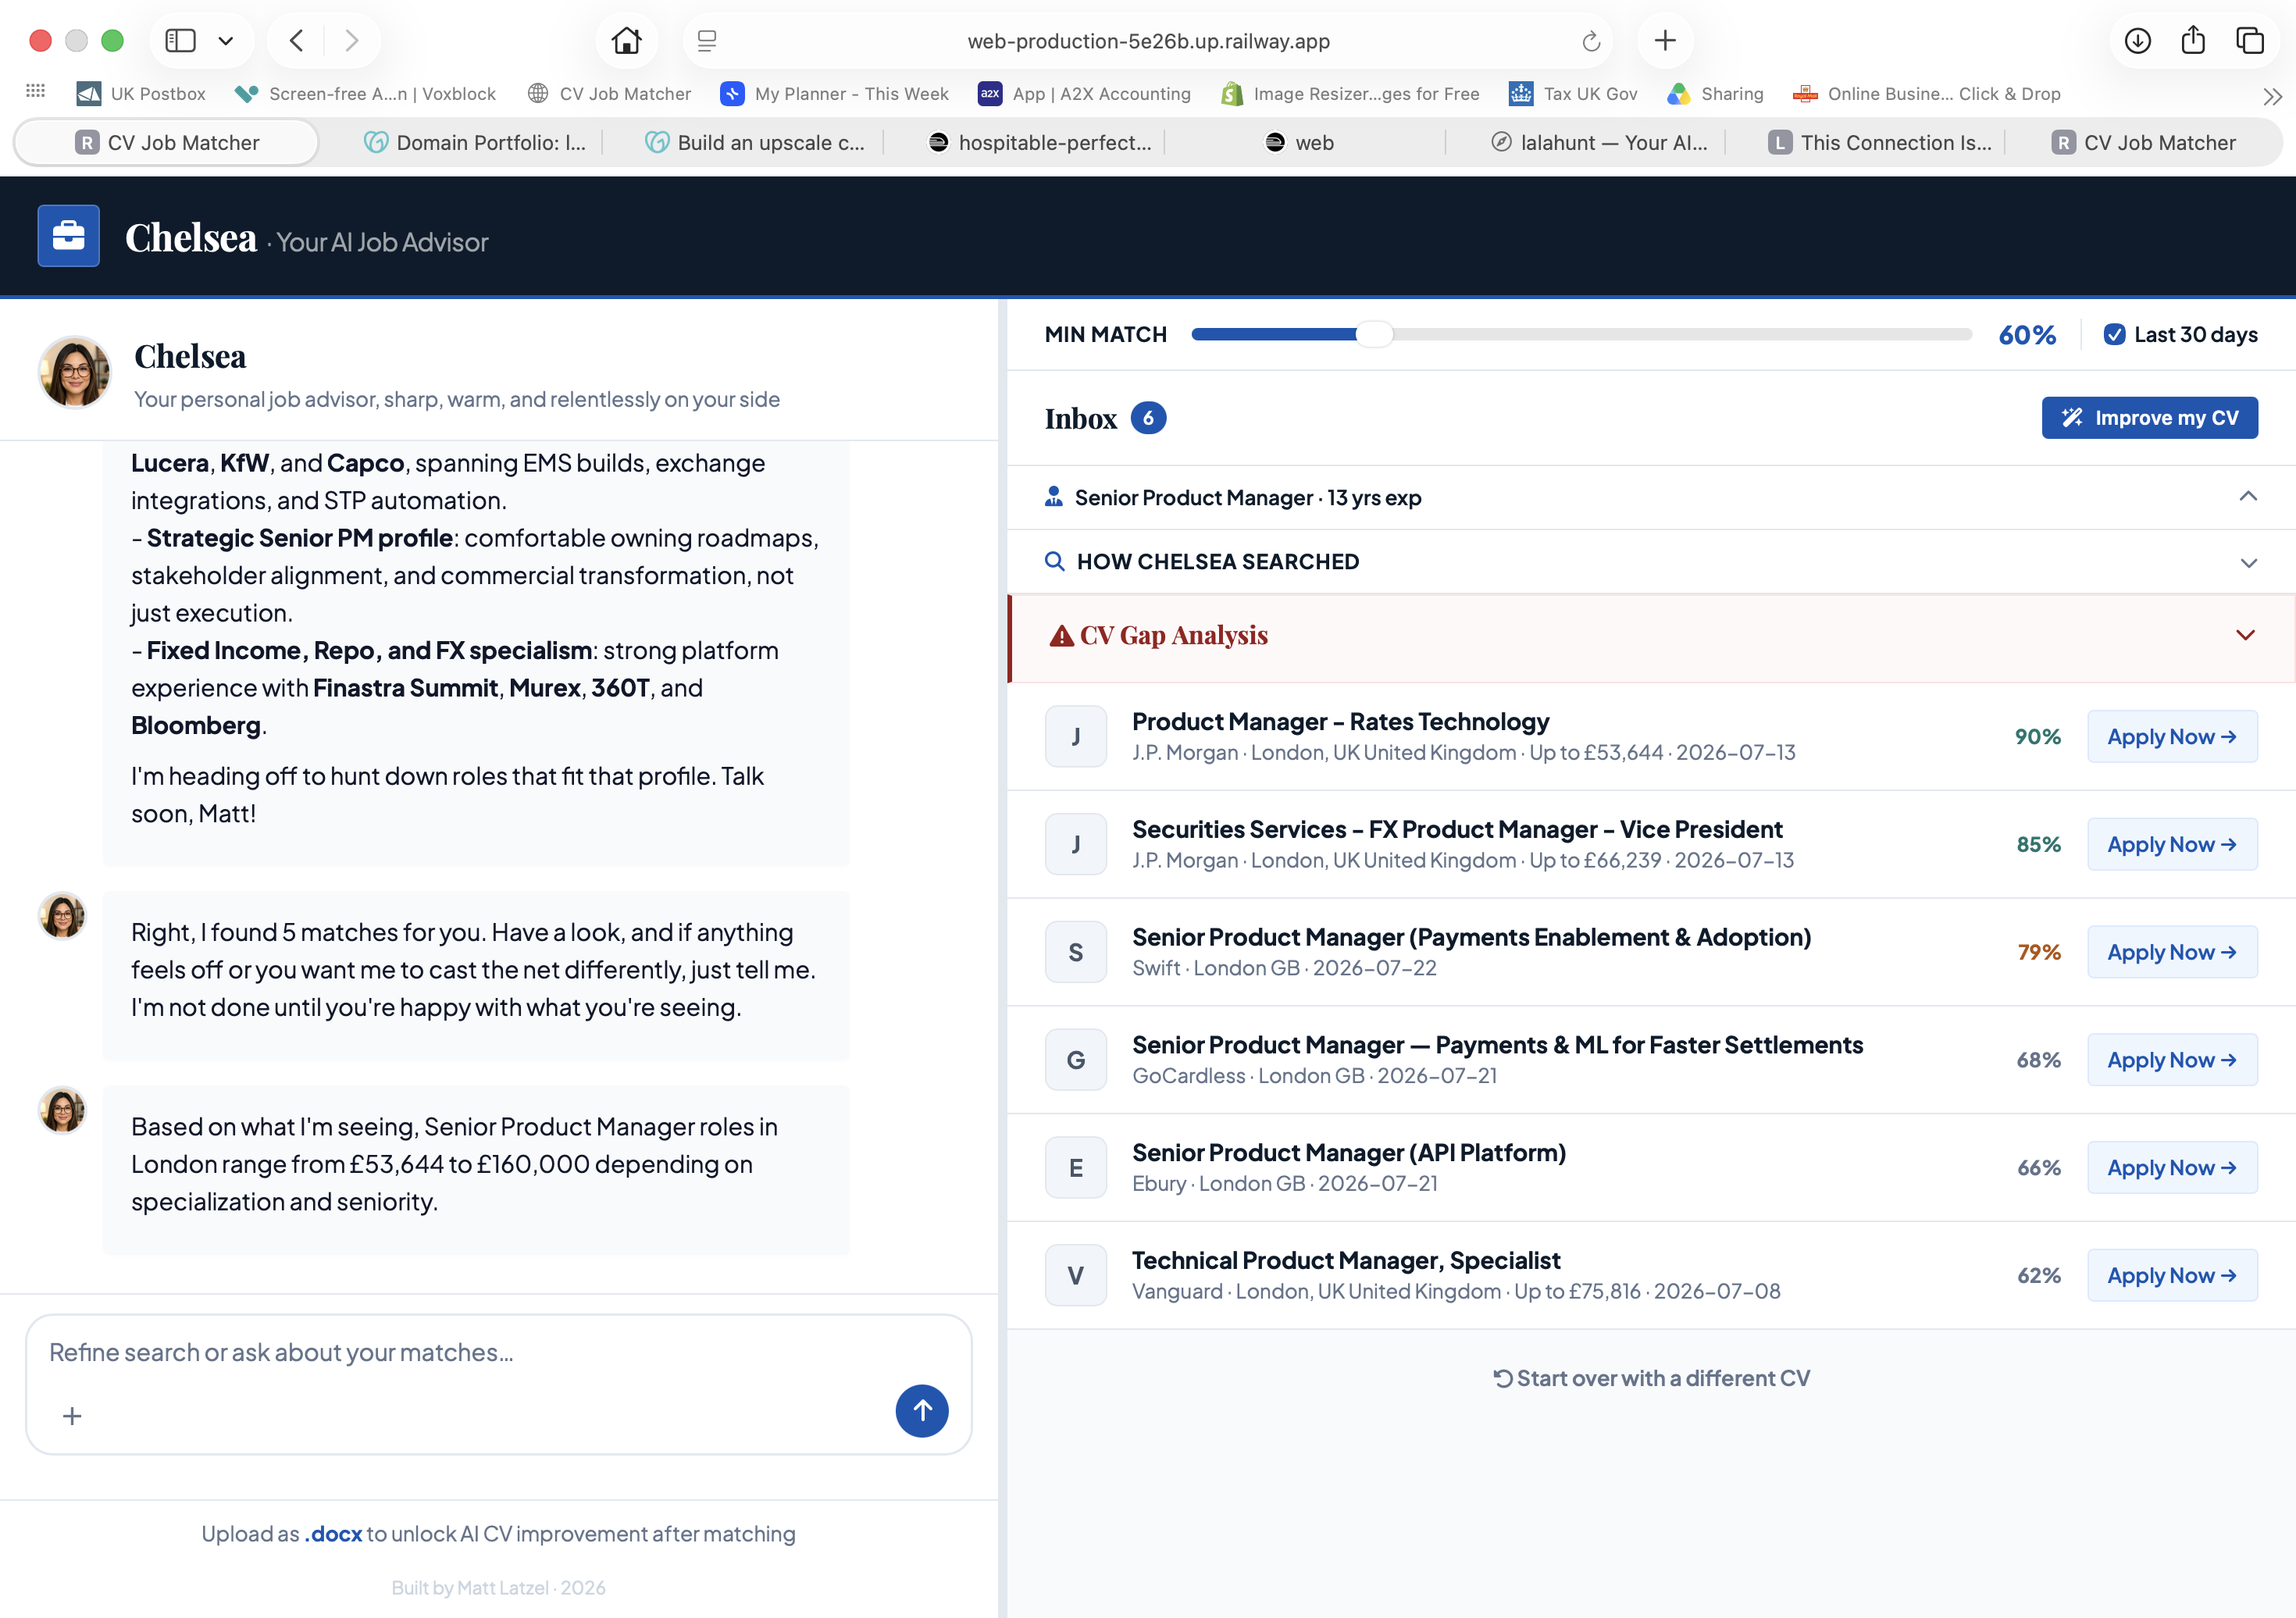Focus the Refine search message input
2296x1618 pixels.
pos(498,1353)
